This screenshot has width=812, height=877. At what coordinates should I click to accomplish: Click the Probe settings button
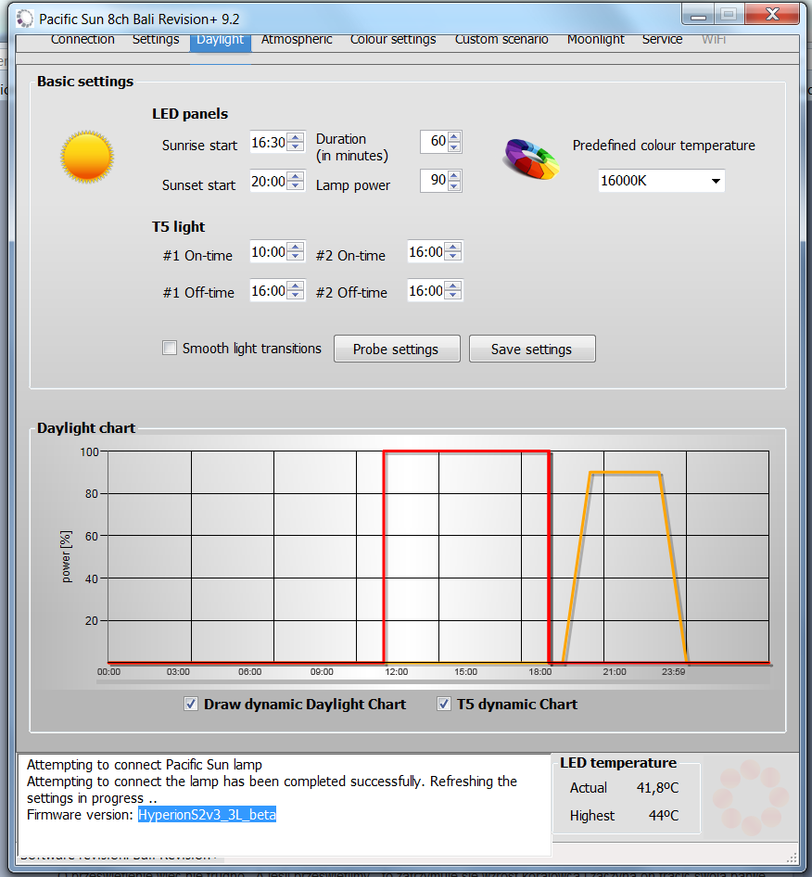[396, 350]
